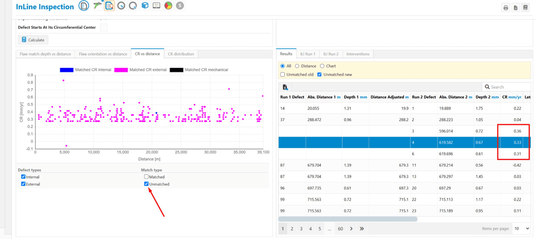Go to results page 2
536x239 pixels.
coord(292,229)
